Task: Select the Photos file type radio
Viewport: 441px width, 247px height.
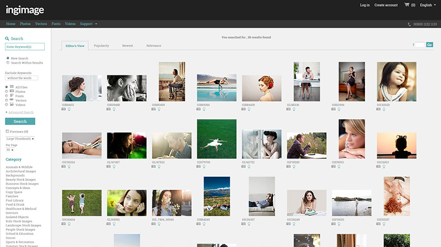Action: click(7, 91)
